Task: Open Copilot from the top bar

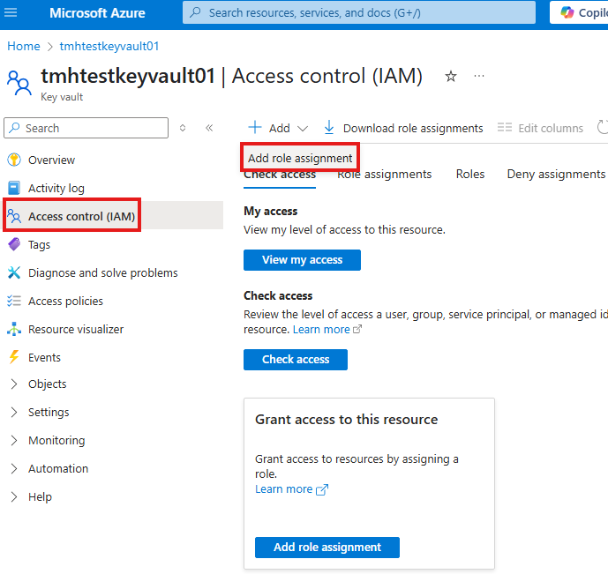Action: 581,12
